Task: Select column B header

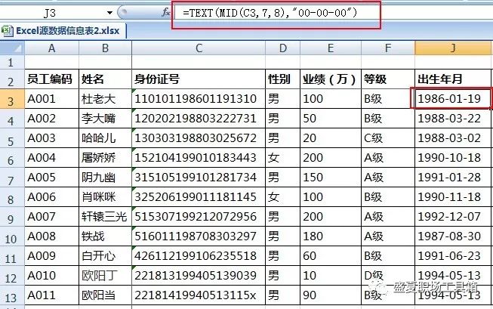Action: coord(106,48)
